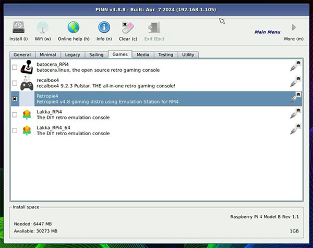Expand toolbar with More arrow
This screenshot has width=313, height=248.
pyautogui.click(x=294, y=28)
